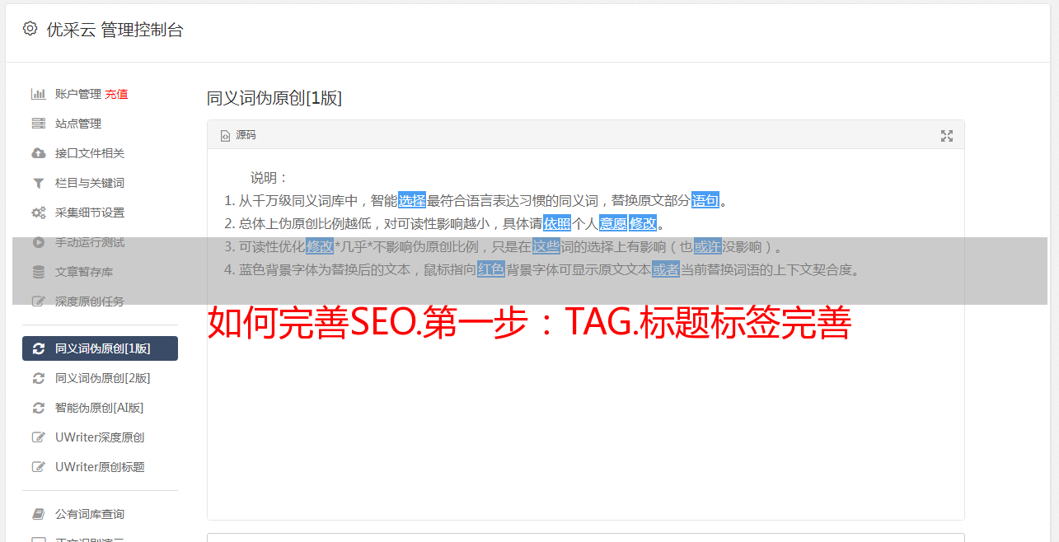Go to UWriter深度原创 page
The image size is (1059, 542).
[x=100, y=437]
